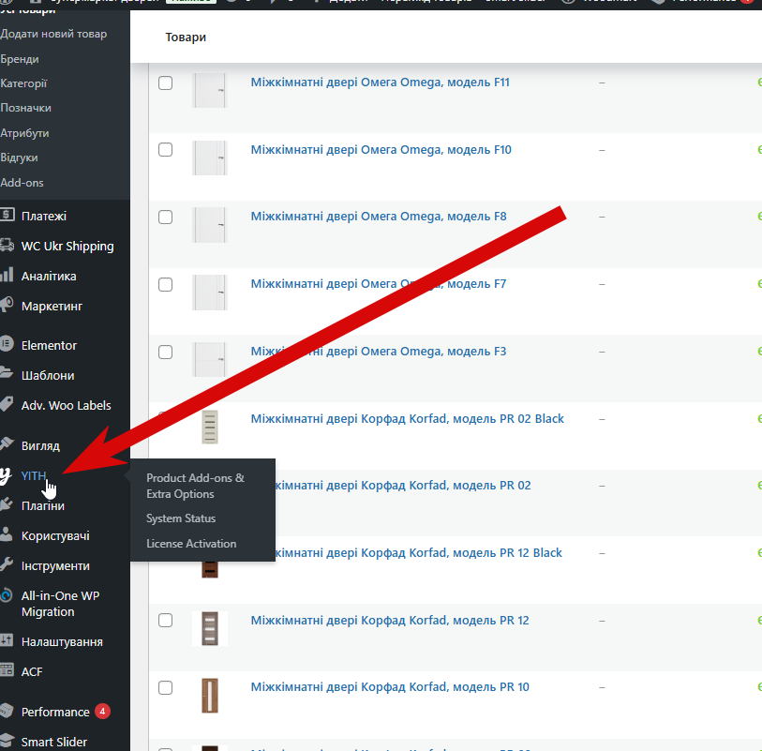Open the Налаштування menu label
The width and height of the screenshot is (762, 751).
click(62, 641)
